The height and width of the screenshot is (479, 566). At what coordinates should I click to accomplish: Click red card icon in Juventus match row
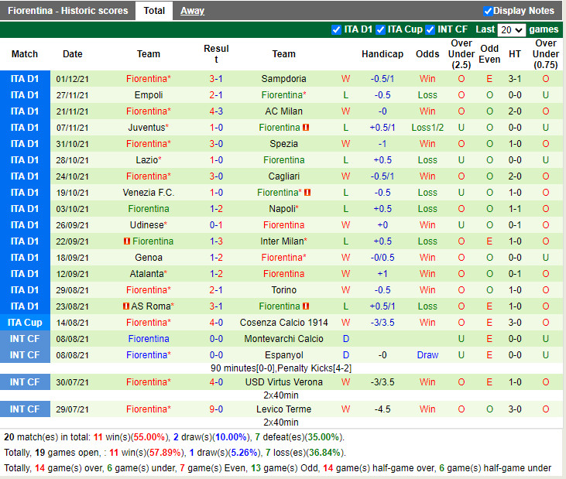pyautogui.click(x=307, y=128)
